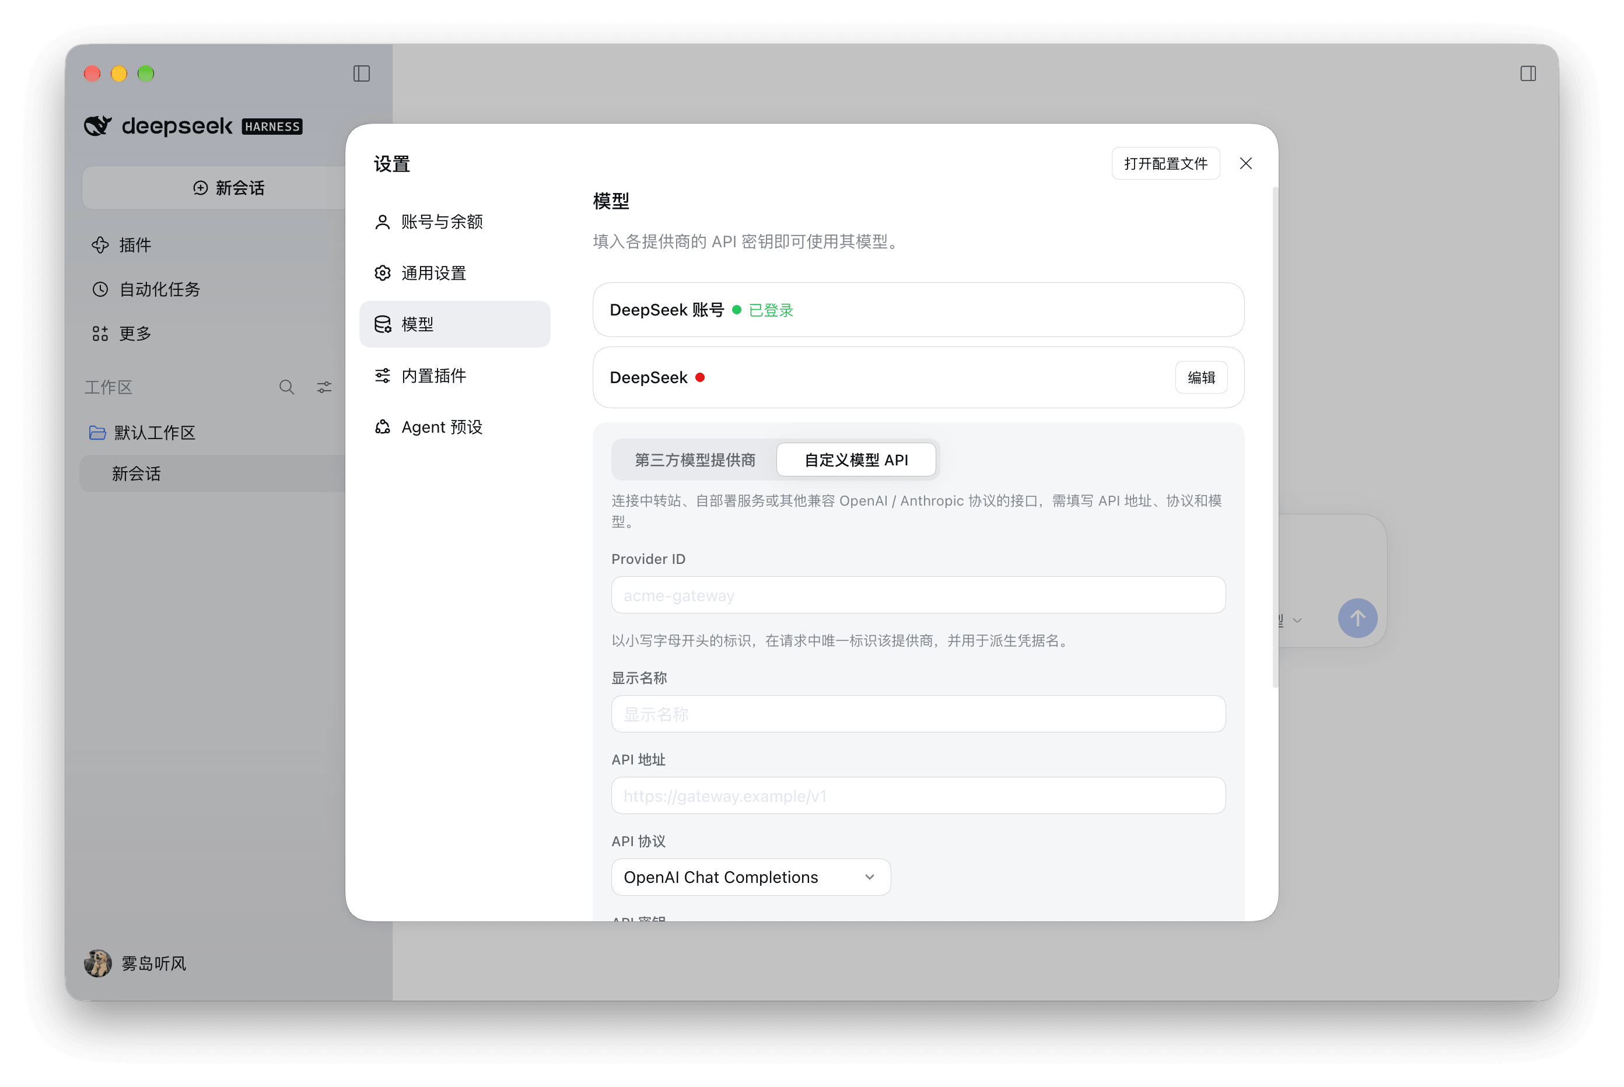The height and width of the screenshot is (1087, 1624).
Task: Go to 通用设置 general settings
Action: pos(454,273)
